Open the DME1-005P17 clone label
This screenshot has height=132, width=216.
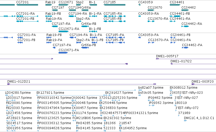tap(167, 56)
